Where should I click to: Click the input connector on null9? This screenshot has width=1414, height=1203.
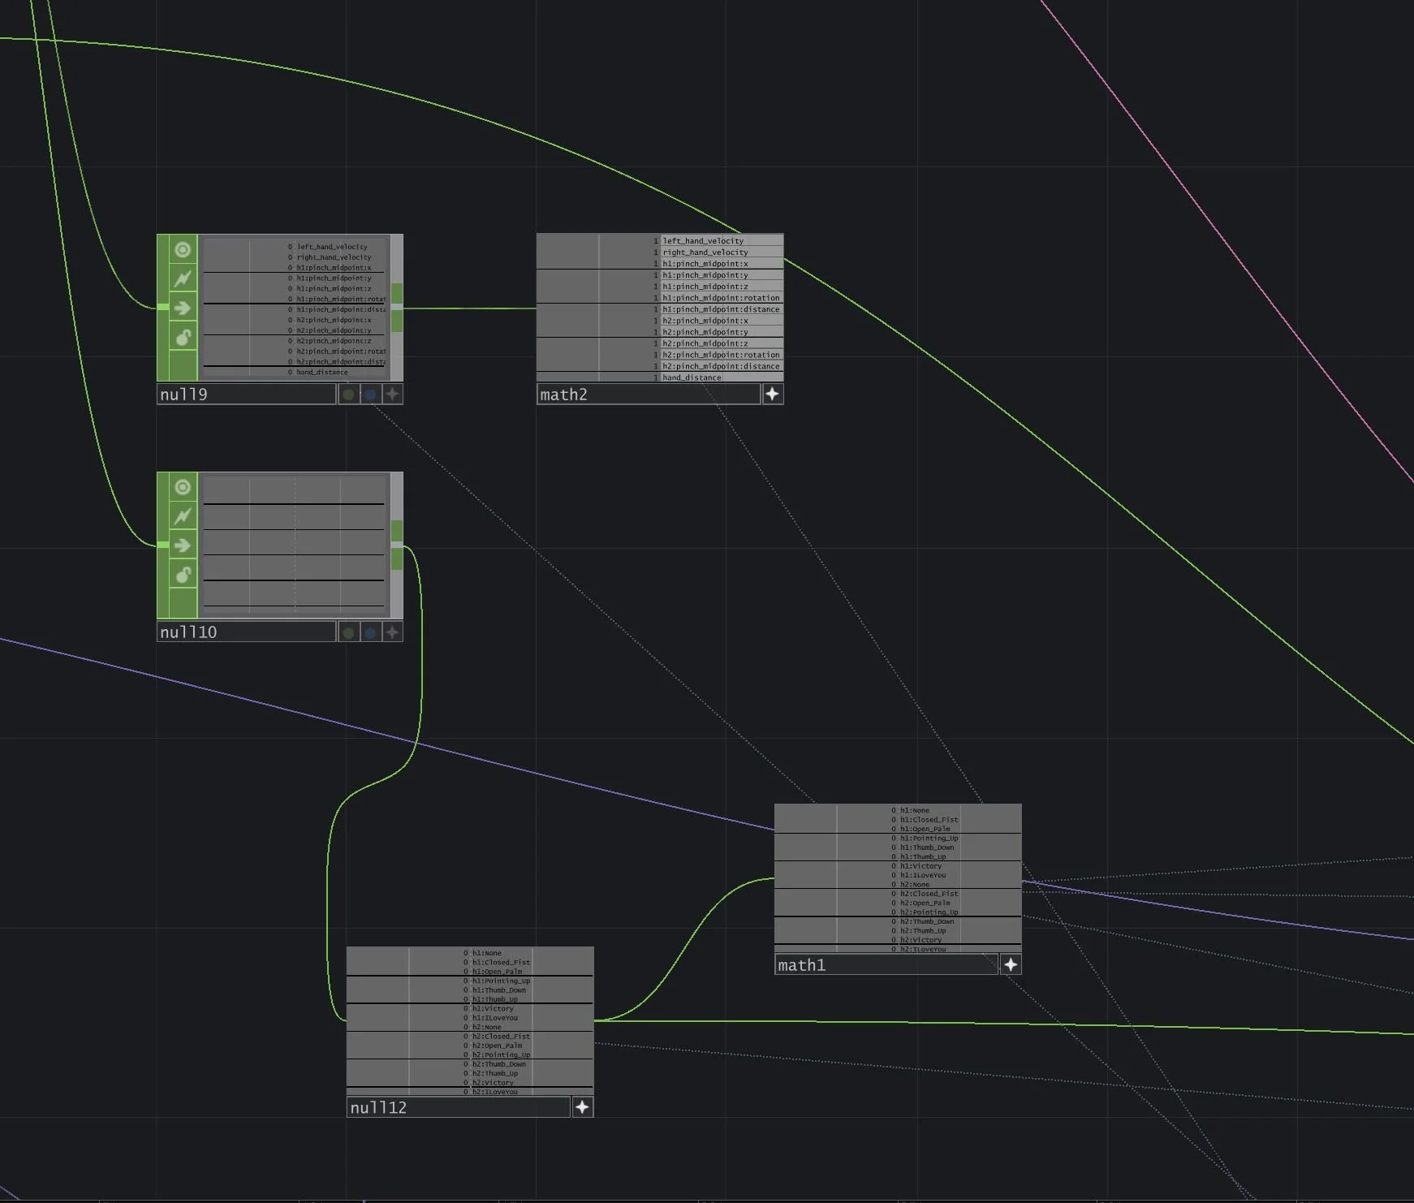162,307
